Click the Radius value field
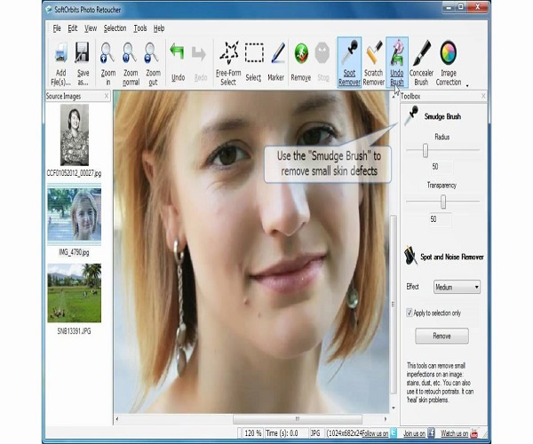Image resolution: width=533 pixels, height=444 pixels. coord(442,167)
